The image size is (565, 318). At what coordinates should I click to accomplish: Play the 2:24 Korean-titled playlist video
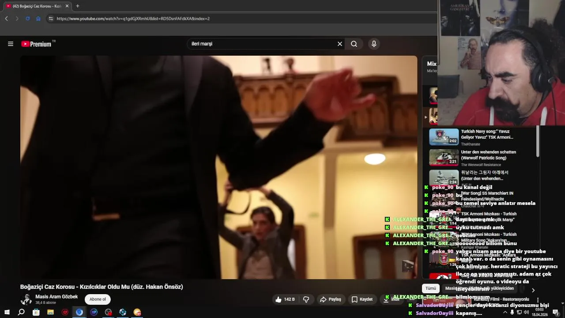click(444, 178)
